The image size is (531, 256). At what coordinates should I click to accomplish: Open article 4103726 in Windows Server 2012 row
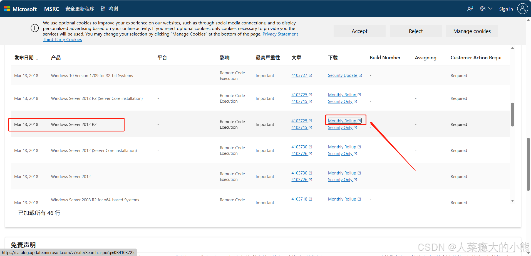(x=302, y=180)
